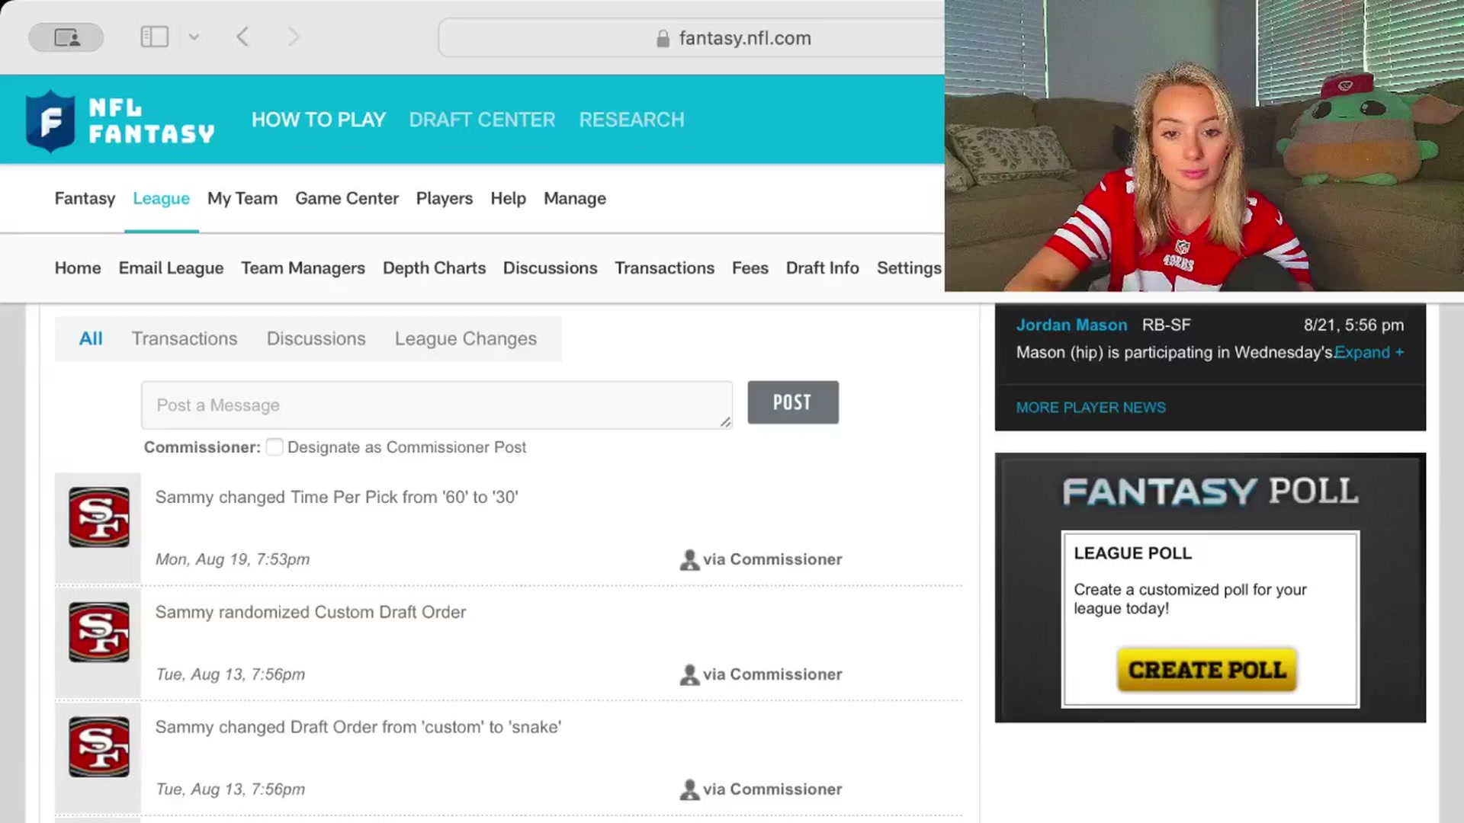
Task: Toggle the Safari sidebar icon
Action: tap(154, 37)
